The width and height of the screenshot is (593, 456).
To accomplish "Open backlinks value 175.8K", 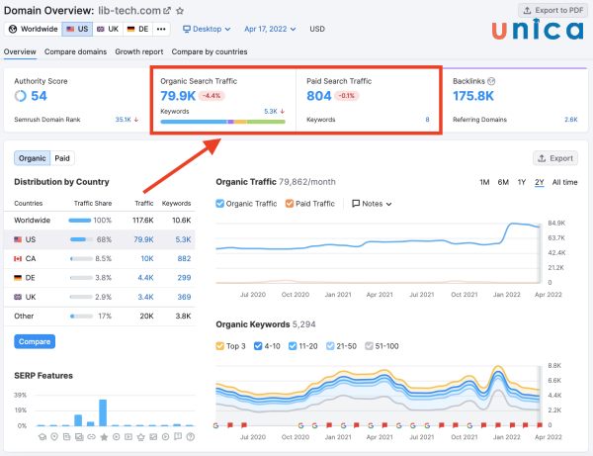I will [473, 96].
